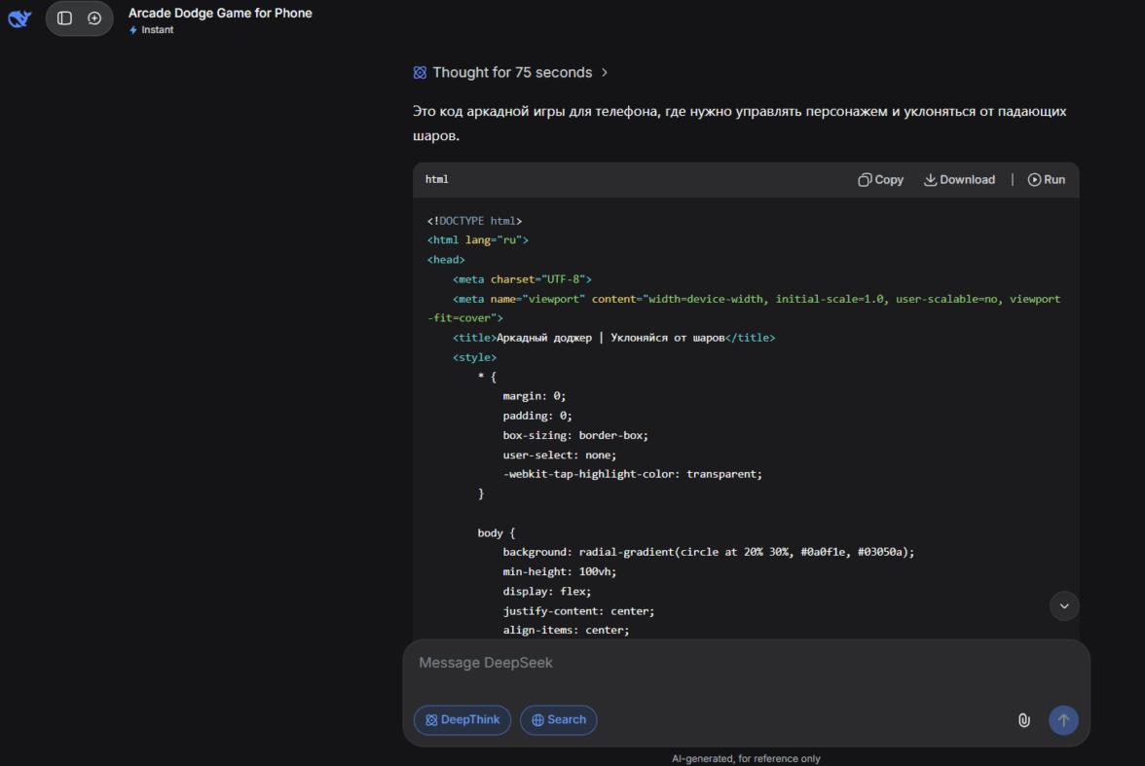Click the DeepSeek whale logo

(20, 18)
